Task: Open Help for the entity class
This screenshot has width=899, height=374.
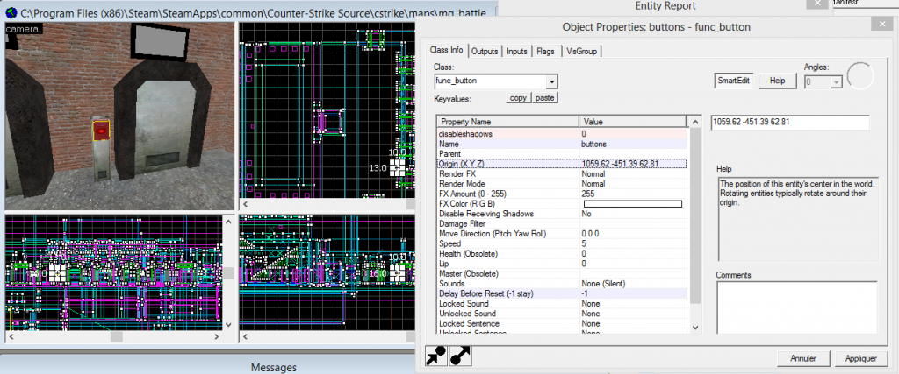Action: coord(778,81)
